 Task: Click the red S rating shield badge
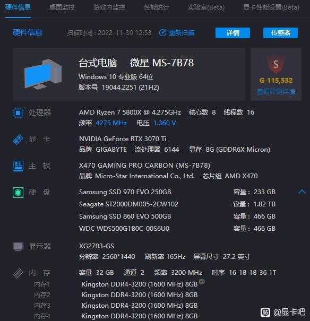point(276,65)
